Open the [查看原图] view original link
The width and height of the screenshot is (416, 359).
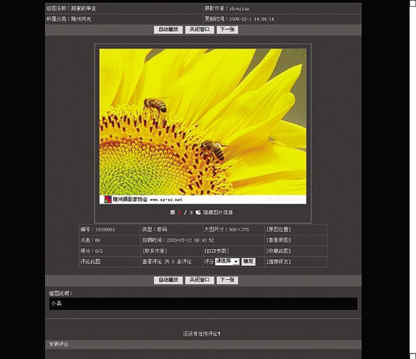coord(279,240)
